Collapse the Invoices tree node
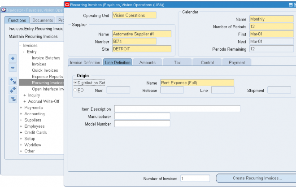Screen dimensions: 296x187 point(20,46)
